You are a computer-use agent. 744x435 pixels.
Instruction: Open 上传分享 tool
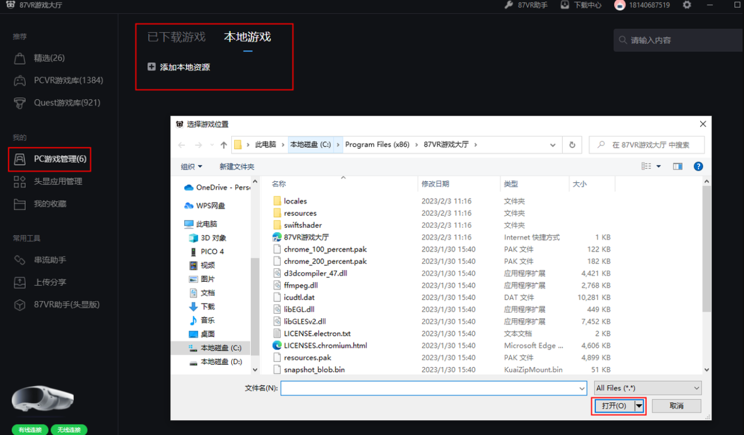(x=40, y=282)
